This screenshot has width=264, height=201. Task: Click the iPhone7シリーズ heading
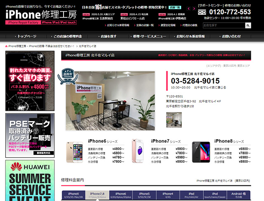click(x=166, y=141)
